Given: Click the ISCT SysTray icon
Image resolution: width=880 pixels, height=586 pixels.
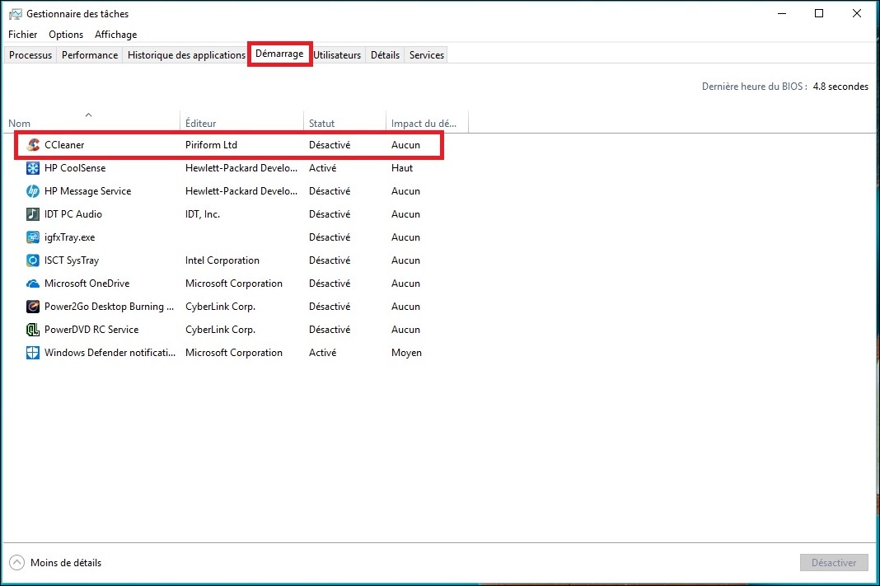Looking at the screenshot, I should (33, 260).
